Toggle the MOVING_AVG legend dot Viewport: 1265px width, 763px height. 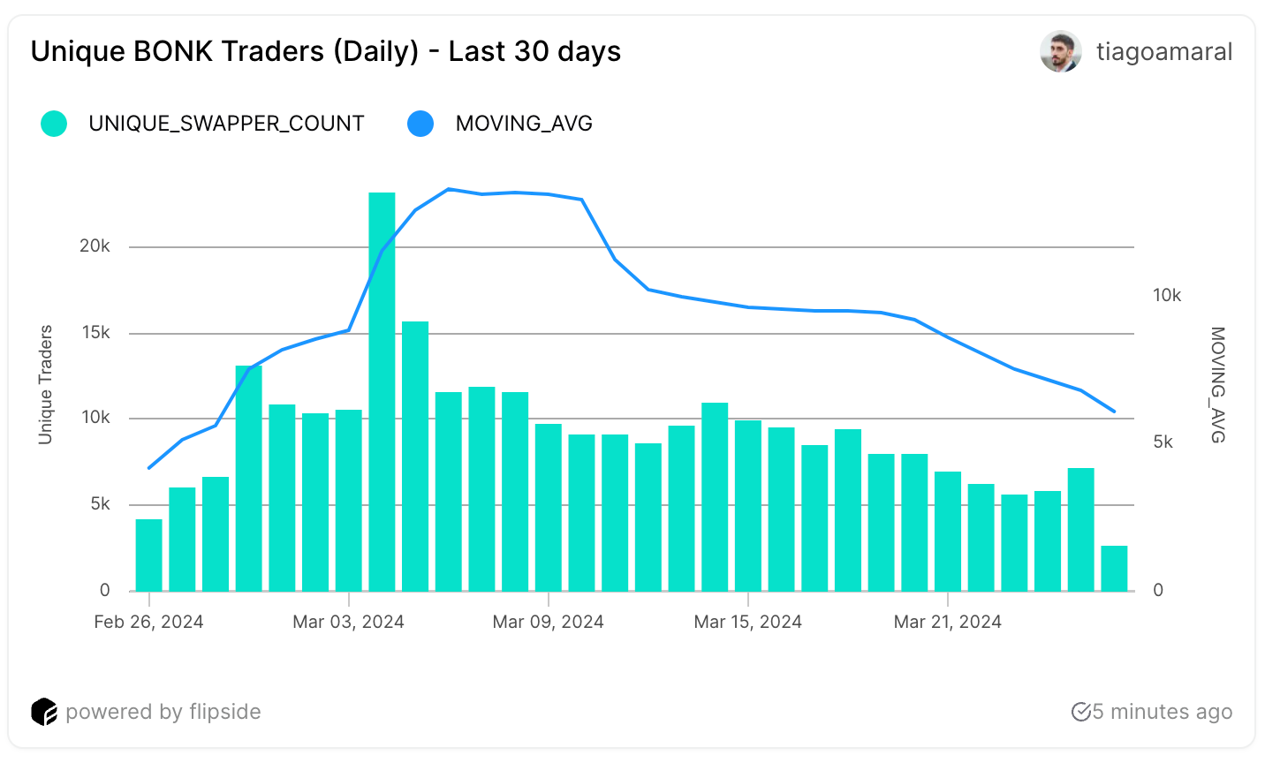[x=420, y=124]
